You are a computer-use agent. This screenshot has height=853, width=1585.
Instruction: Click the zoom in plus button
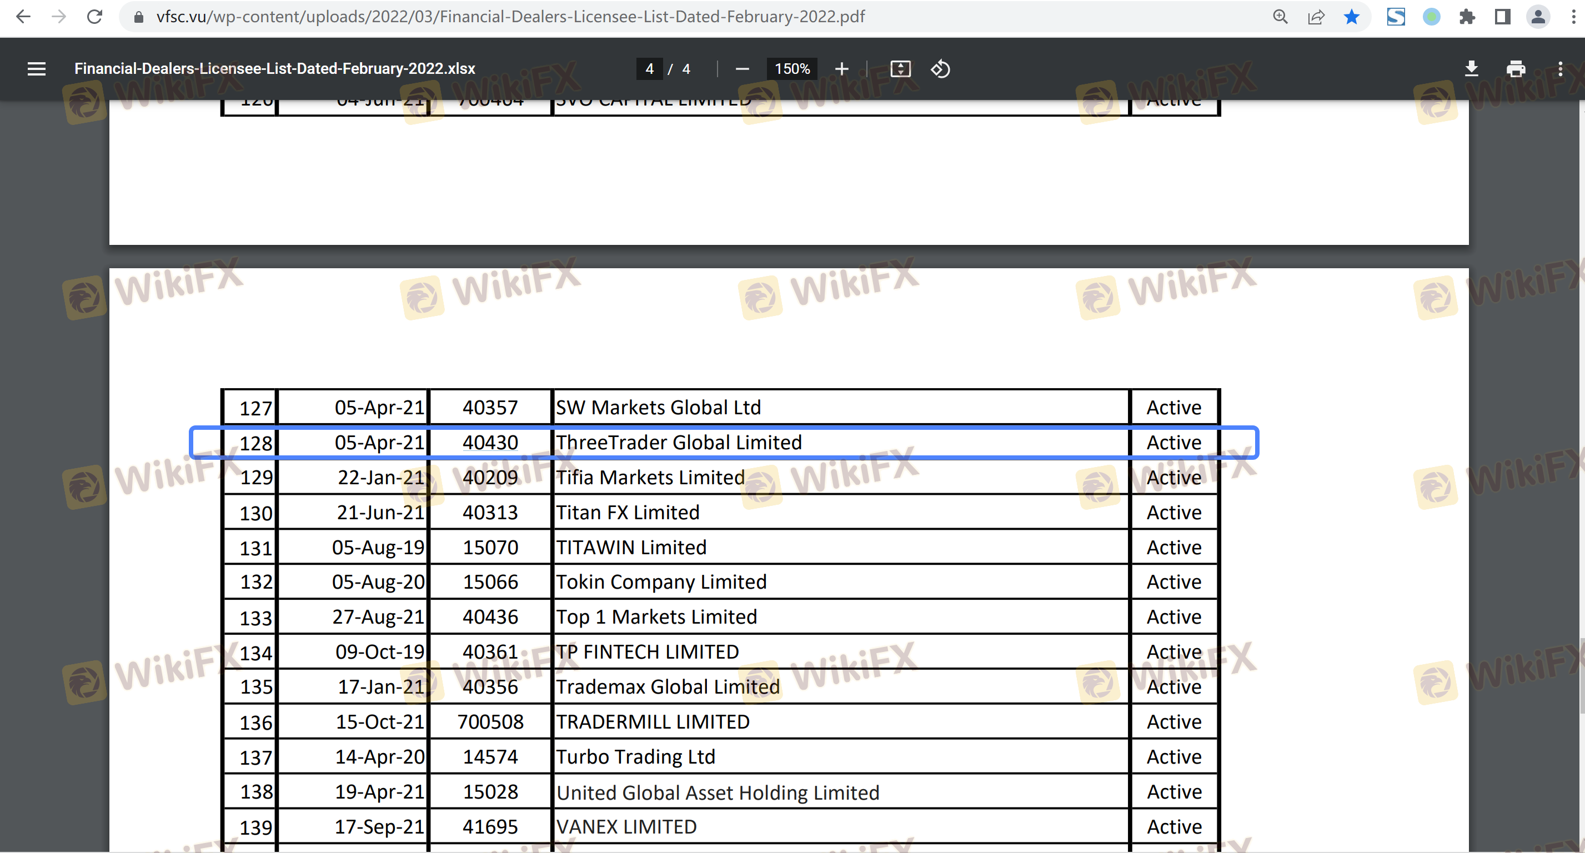point(841,69)
